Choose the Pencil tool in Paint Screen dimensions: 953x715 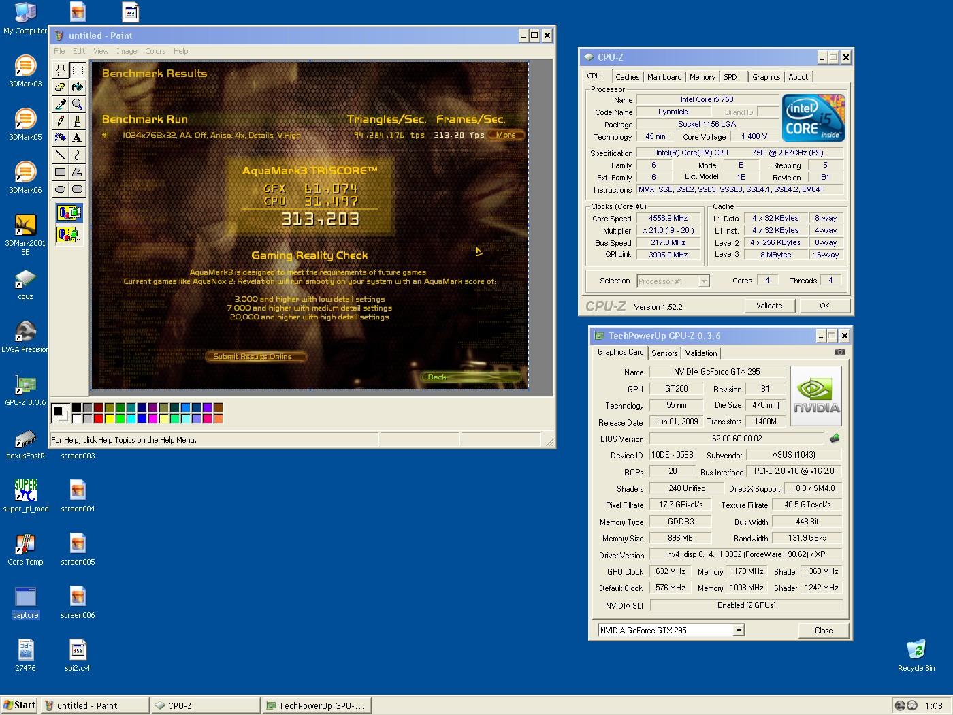(61, 121)
